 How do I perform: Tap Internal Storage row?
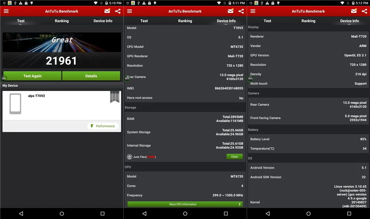click(x=185, y=145)
